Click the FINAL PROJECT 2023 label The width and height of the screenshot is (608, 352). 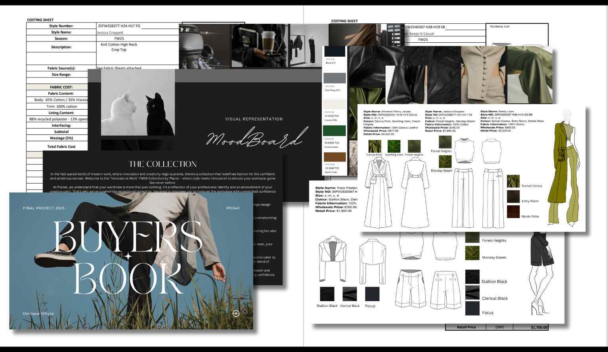click(44, 208)
